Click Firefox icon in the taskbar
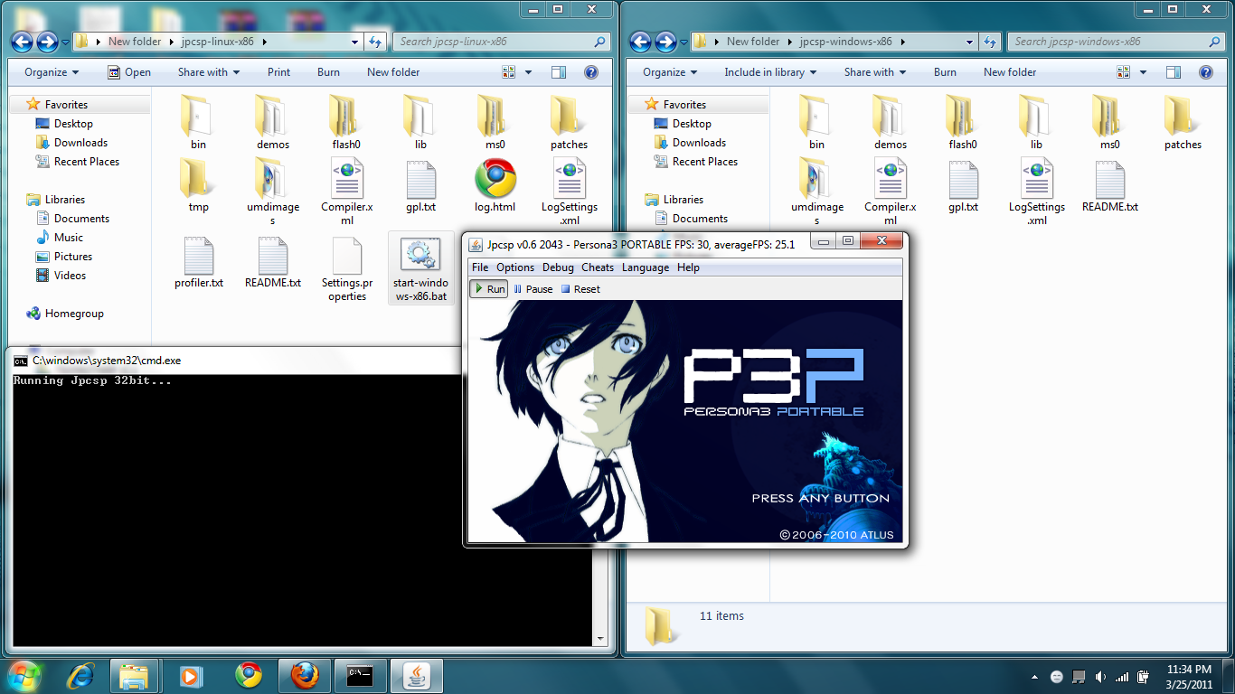1235x694 pixels. click(305, 676)
